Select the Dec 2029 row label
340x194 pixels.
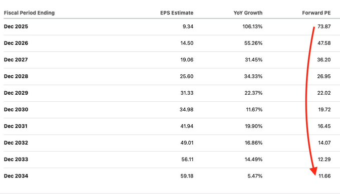pos(16,93)
